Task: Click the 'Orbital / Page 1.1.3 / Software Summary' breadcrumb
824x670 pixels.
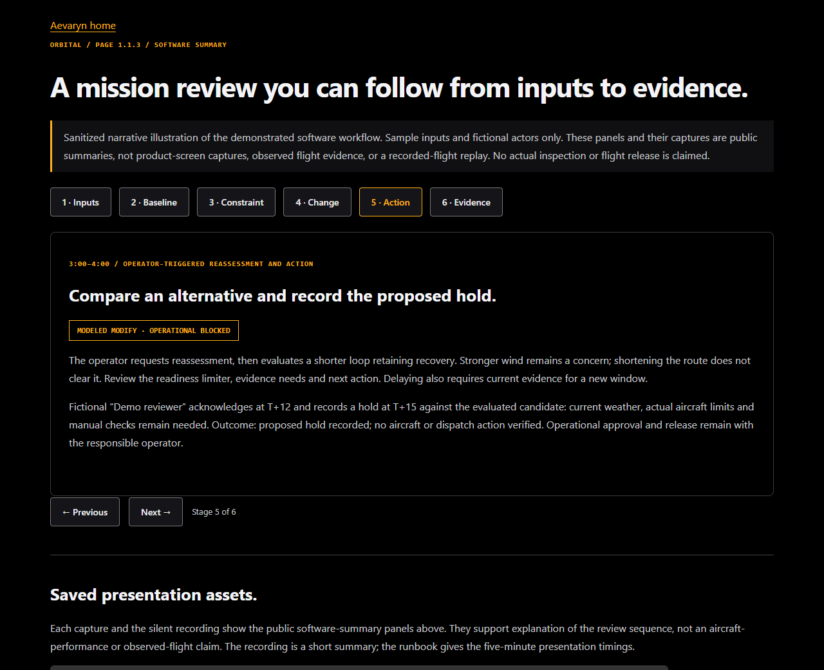Action: tap(138, 45)
